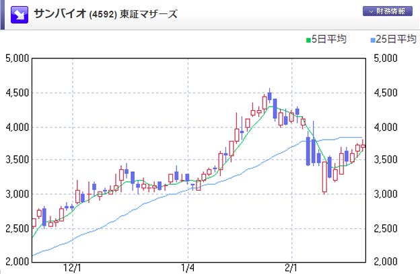Click the right axis 4,500 label
This screenshot has height=274, width=420.
tap(386, 93)
